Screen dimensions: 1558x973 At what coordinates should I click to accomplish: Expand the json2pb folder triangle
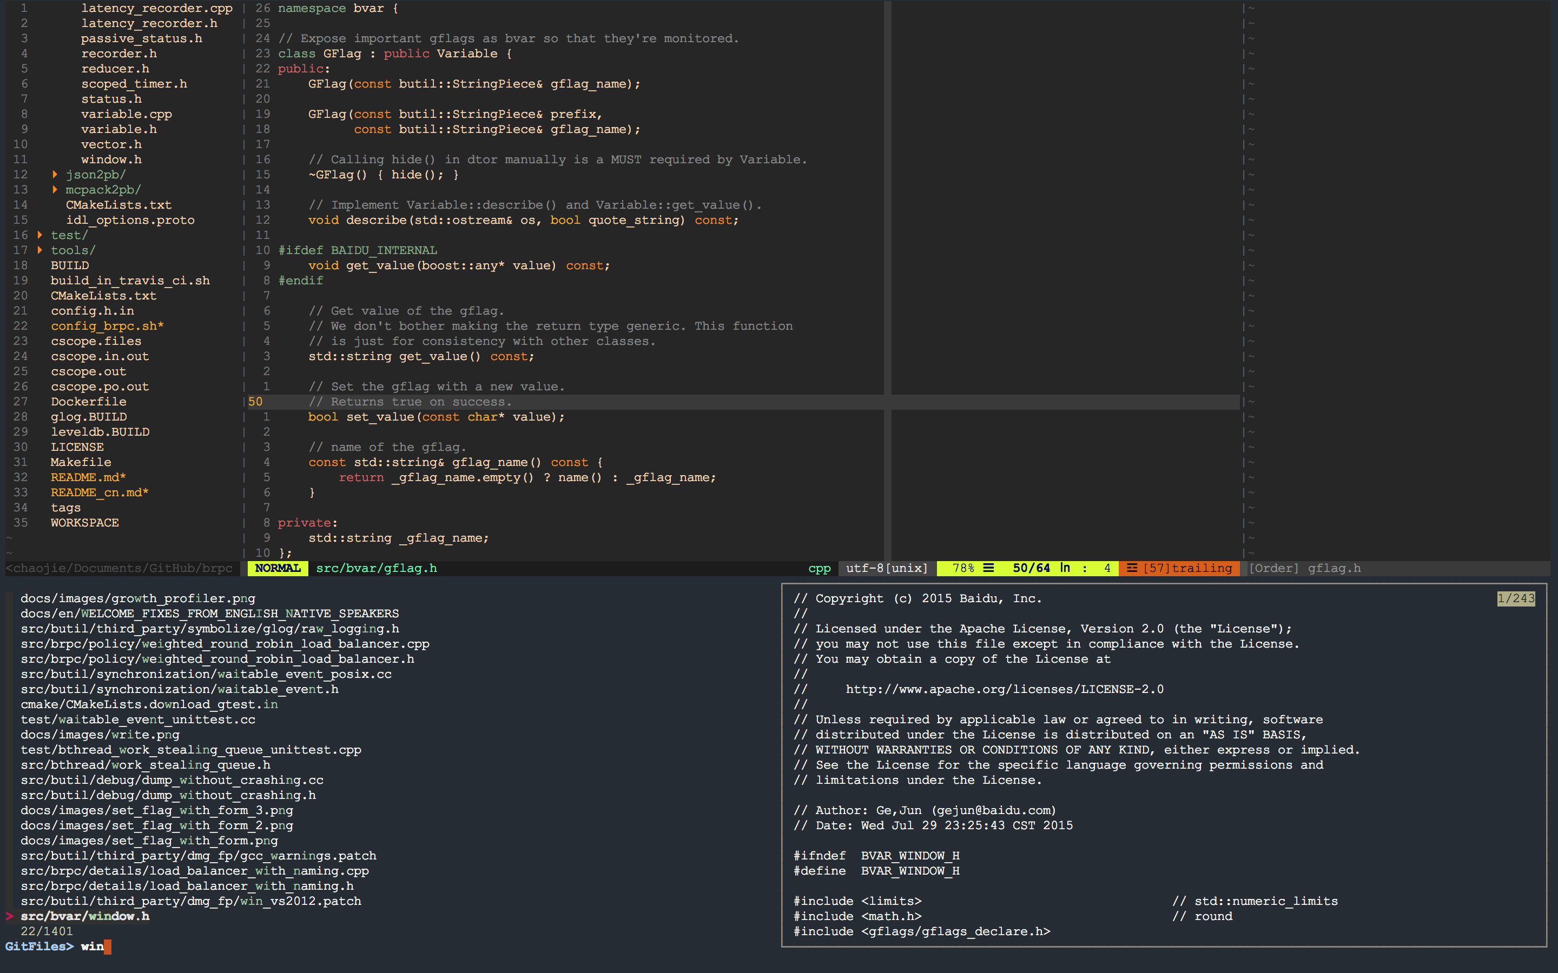[55, 175]
